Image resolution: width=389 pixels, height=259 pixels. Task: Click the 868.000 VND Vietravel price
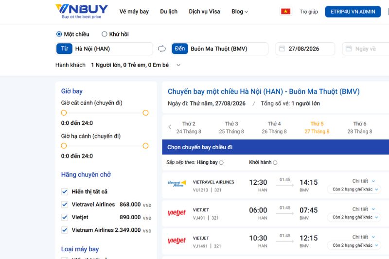click(x=136, y=205)
